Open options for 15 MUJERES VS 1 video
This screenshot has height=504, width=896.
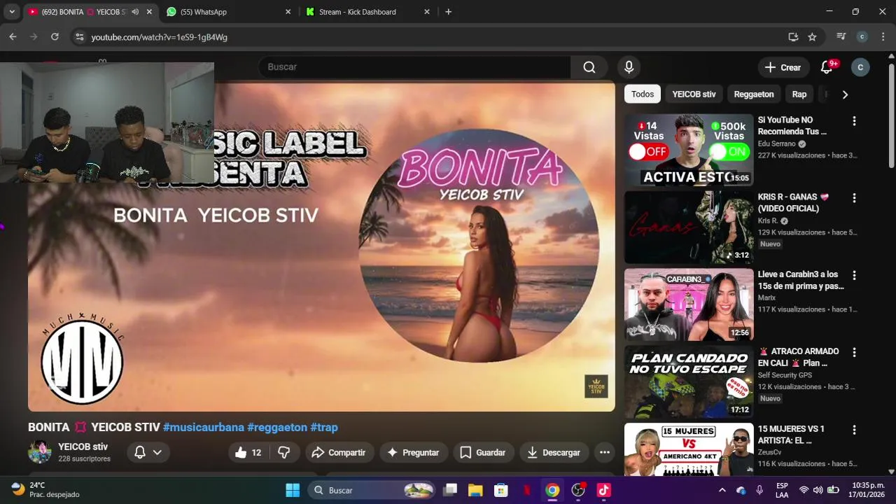[854, 430]
